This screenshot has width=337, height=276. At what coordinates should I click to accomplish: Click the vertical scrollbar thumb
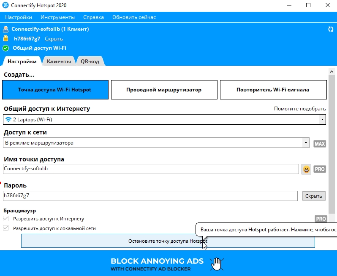click(x=332, y=145)
